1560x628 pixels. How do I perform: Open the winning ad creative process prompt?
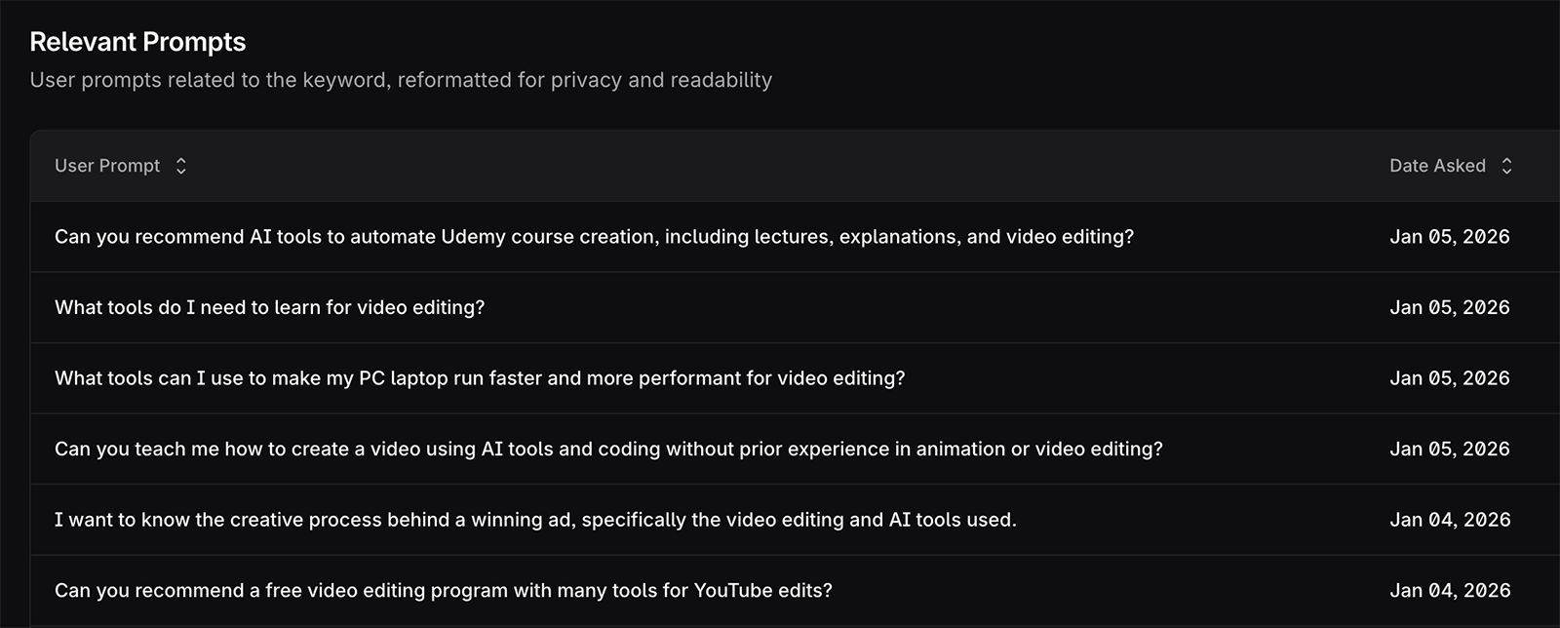534,520
